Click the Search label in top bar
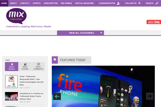The height and width of the screenshot is (107, 161). 150,3
